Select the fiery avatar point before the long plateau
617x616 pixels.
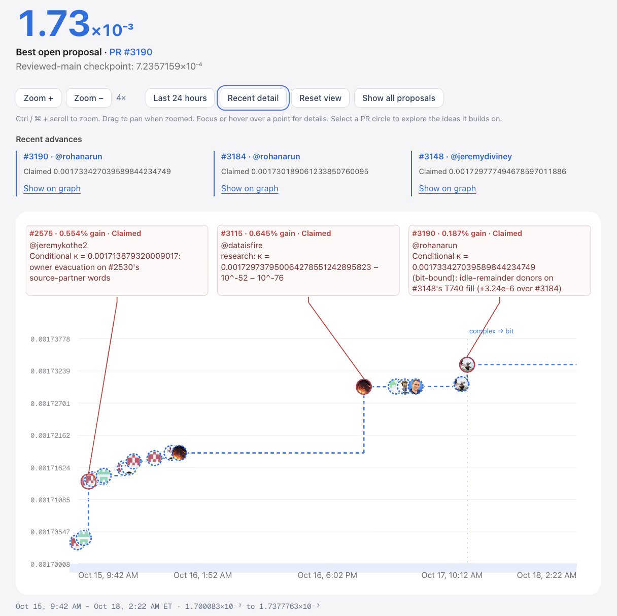(x=179, y=453)
